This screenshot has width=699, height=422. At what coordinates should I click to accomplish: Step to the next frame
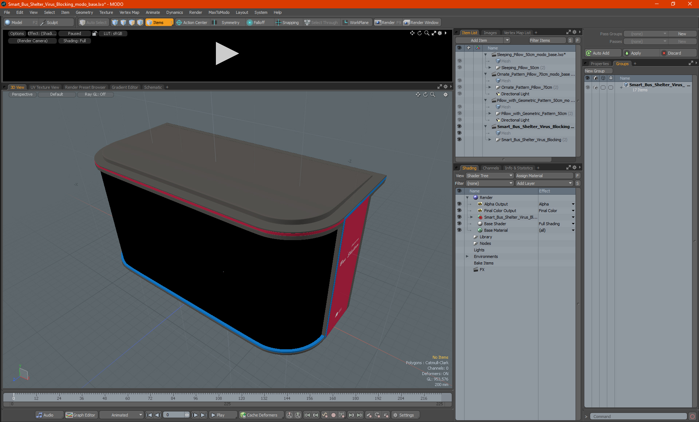[x=195, y=415]
